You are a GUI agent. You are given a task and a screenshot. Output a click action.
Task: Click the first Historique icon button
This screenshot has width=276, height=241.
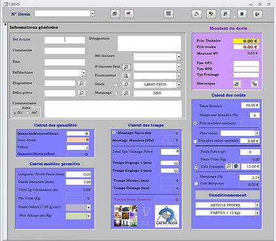237,84
